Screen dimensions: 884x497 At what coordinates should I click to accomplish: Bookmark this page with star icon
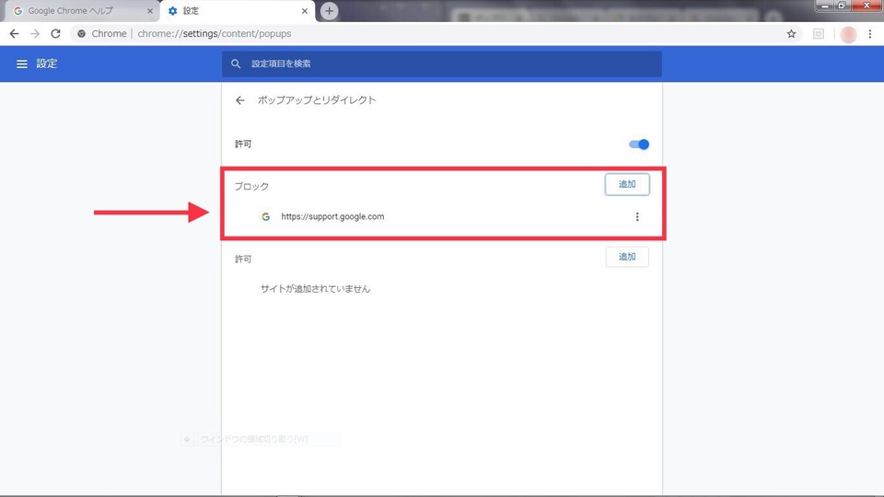[x=792, y=34]
